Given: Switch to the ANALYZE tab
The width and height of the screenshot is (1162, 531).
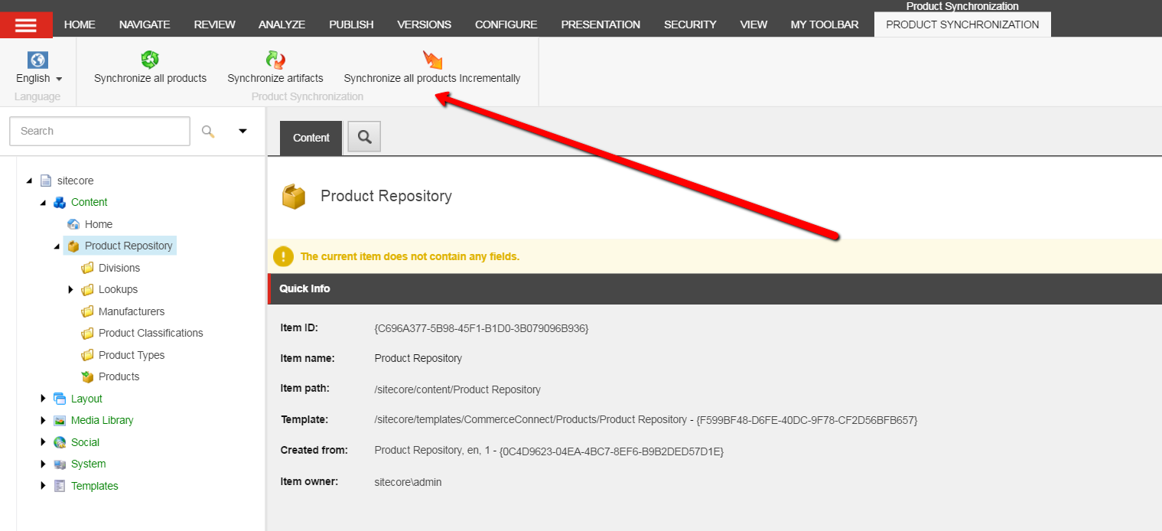Looking at the screenshot, I should click(282, 24).
